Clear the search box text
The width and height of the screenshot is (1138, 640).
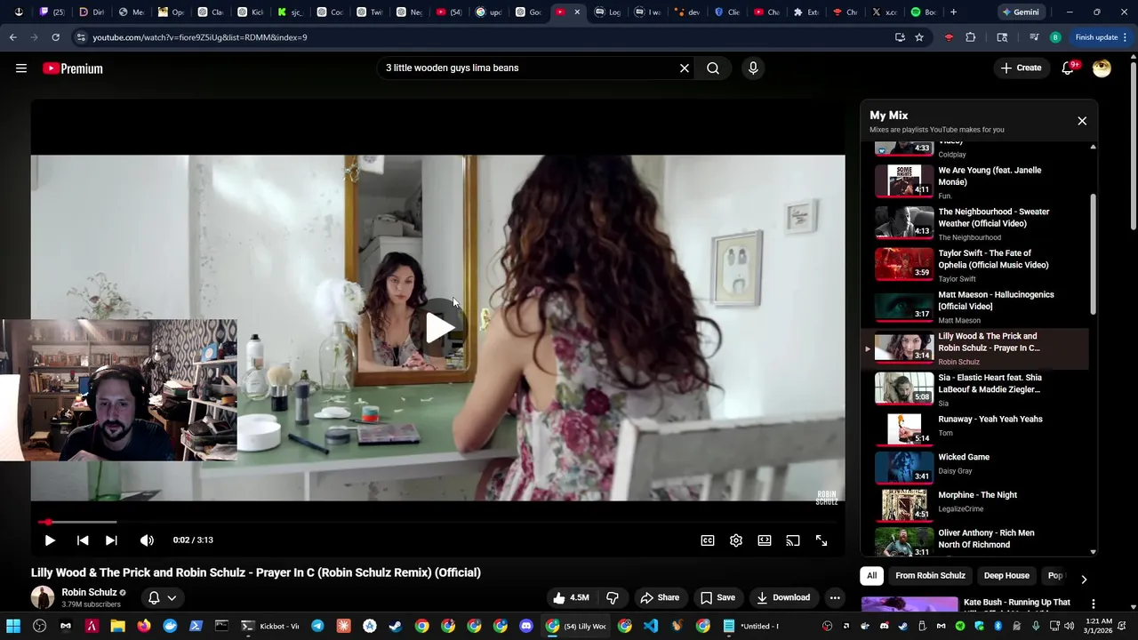coord(685,68)
